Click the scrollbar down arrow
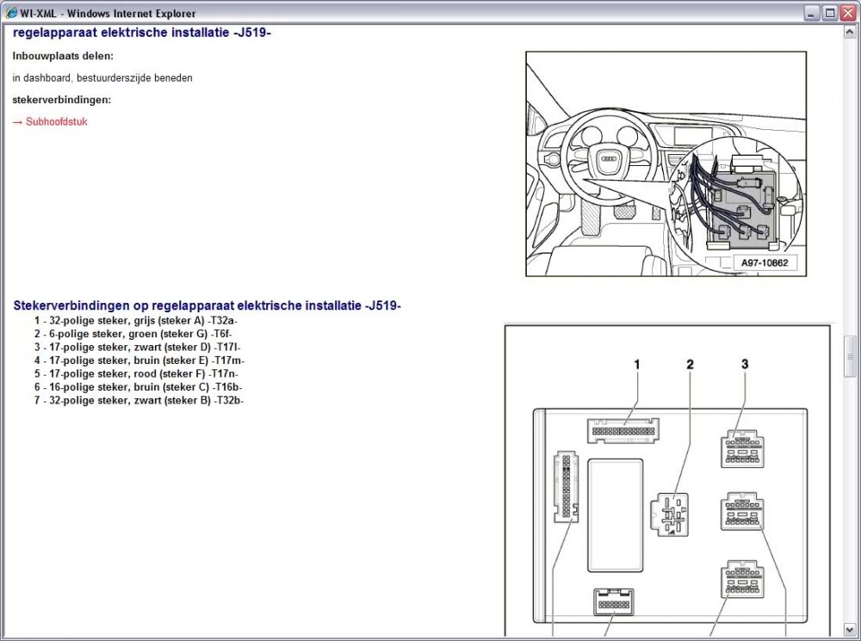 pyautogui.click(x=850, y=629)
